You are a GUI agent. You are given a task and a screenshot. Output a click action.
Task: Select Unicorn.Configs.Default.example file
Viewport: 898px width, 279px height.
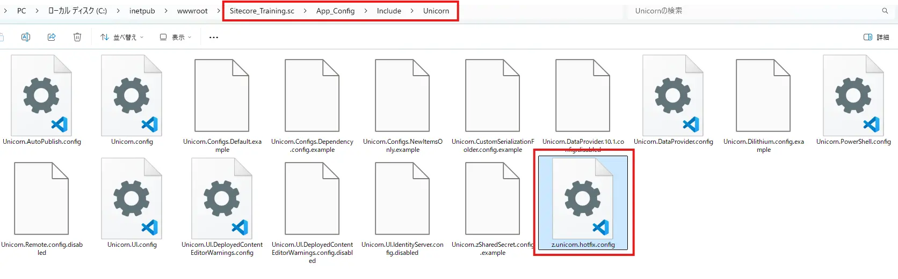pos(222,97)
